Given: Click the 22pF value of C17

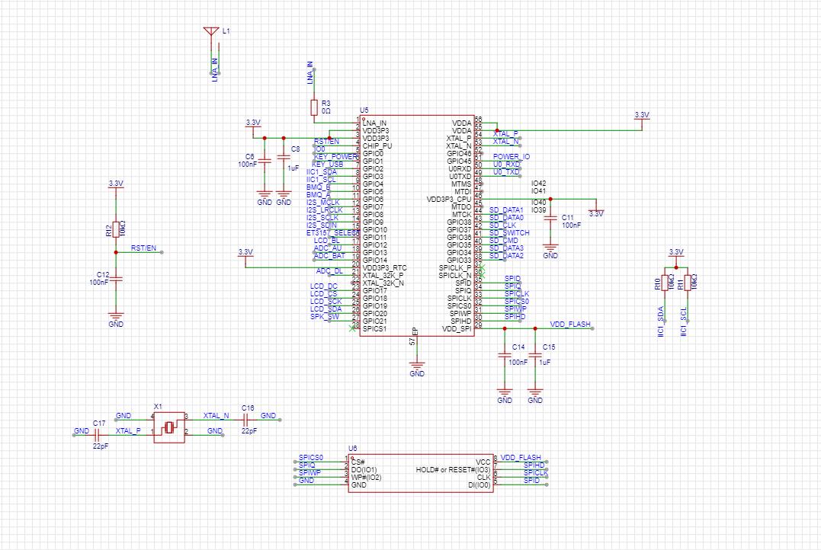Looking at the screenshot, I should 101,446.
